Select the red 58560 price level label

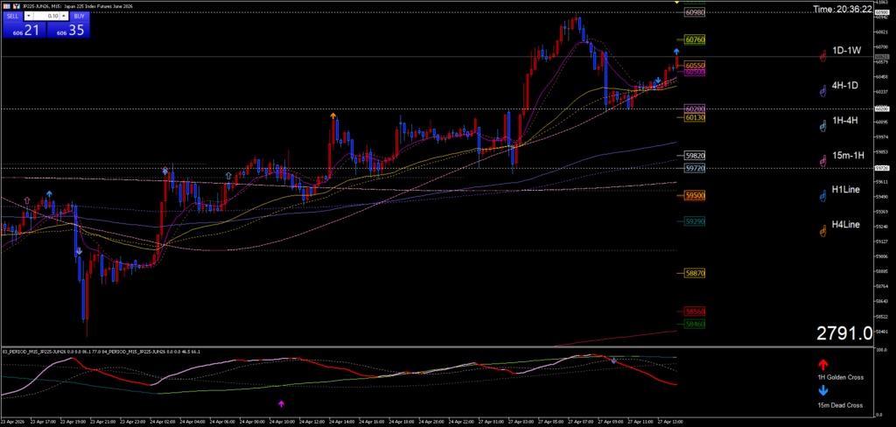(696, 311)
